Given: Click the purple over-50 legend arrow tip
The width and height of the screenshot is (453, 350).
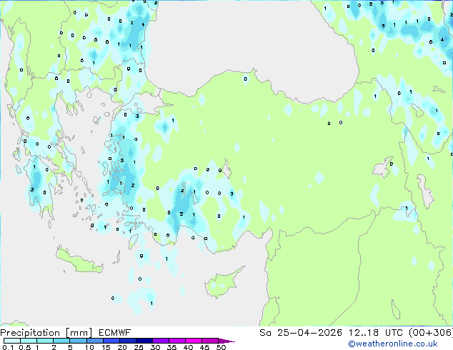Looking at the screenshot, I should coord(226,341).
